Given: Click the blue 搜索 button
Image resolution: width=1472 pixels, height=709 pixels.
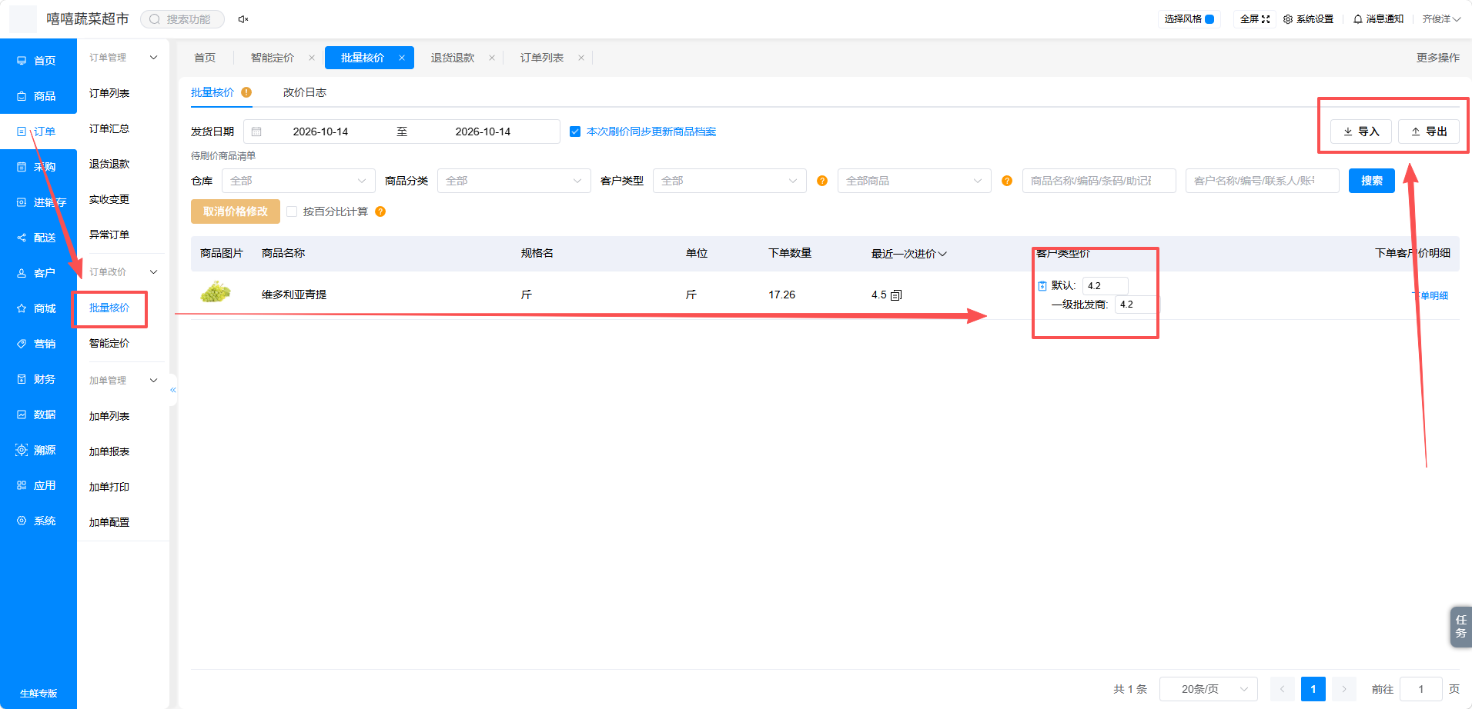Looking at the screenshot, I should point(1372,181).
